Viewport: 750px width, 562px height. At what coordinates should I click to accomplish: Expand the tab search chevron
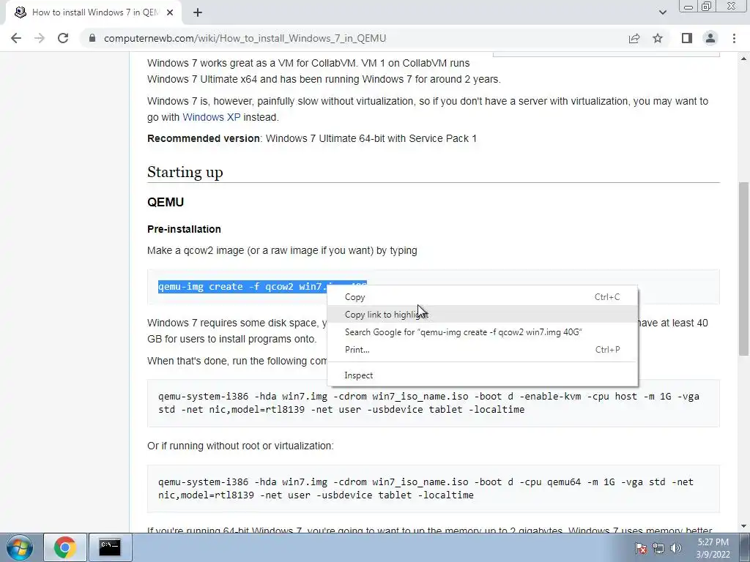[662, 12]
